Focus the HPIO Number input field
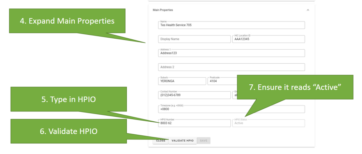Screen dimensions: 362x154 194,123
